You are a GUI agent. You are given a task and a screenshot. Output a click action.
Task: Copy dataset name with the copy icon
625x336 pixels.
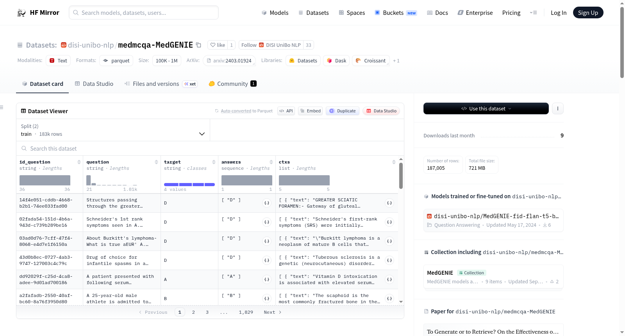coord(198,45)
